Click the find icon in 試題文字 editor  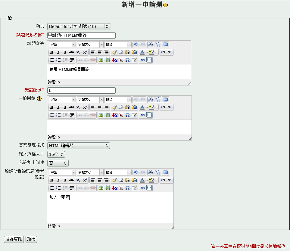pyautogui.click(x=151, y=45)
